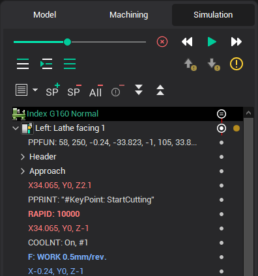This screenshot has height=276, width=258.
Task: Stop simulation with the red X button
Action: click(x=162, y=42)
